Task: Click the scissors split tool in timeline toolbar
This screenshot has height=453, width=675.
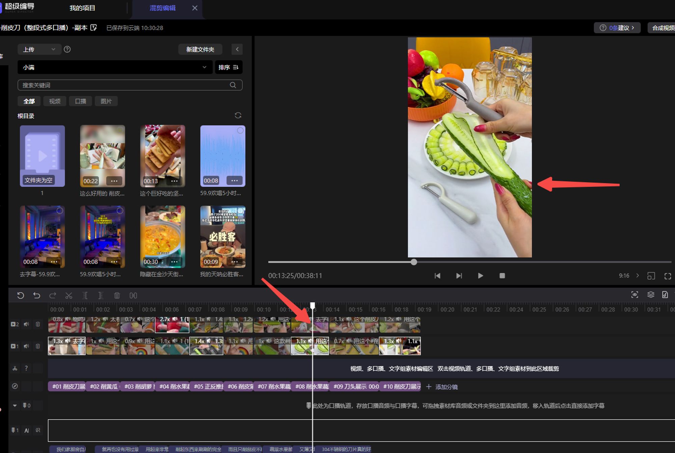Action: (69, 296)
